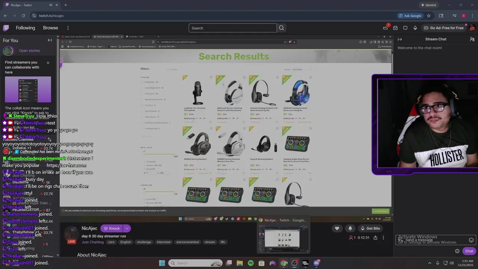
Task: Select the warzoneranked tag
Action: [187, 242]
